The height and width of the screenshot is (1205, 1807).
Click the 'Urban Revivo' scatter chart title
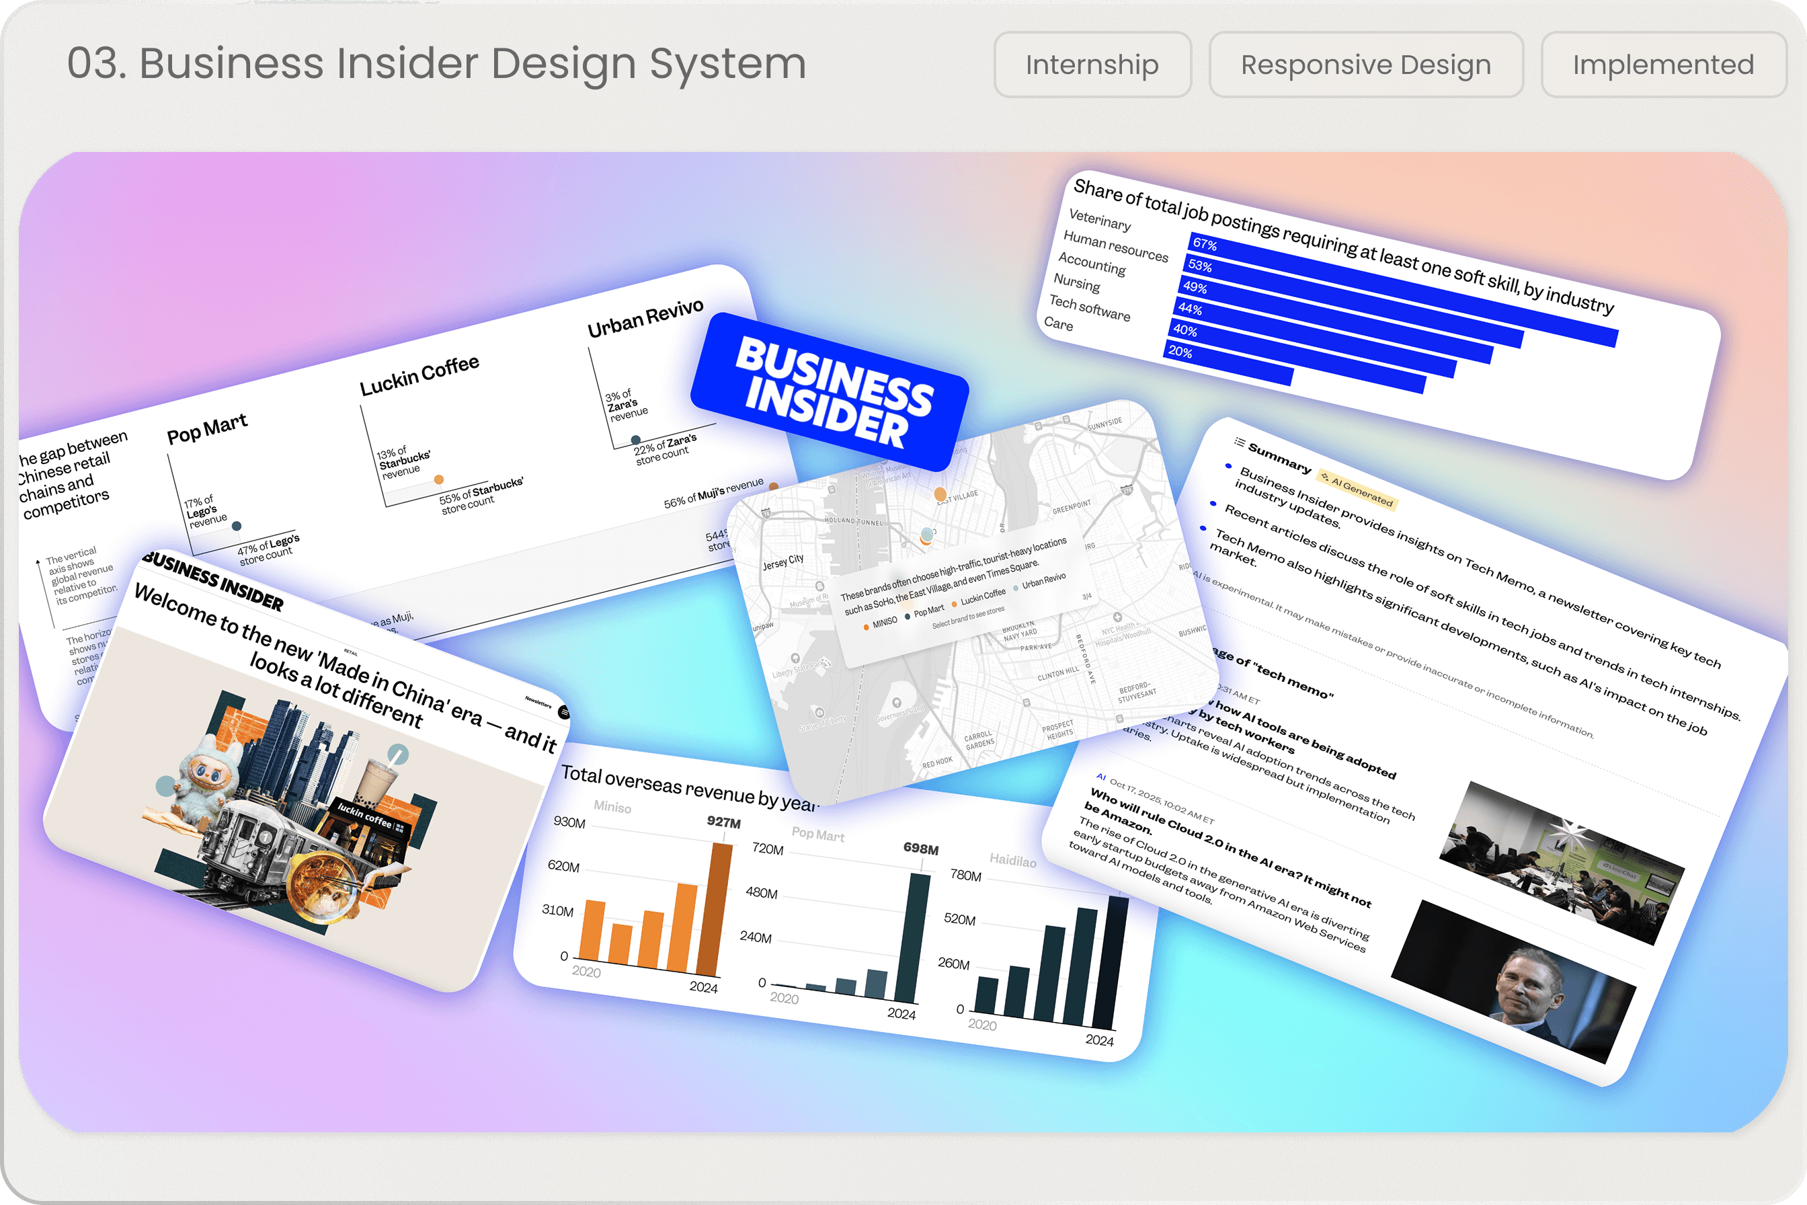pos(645,318)
